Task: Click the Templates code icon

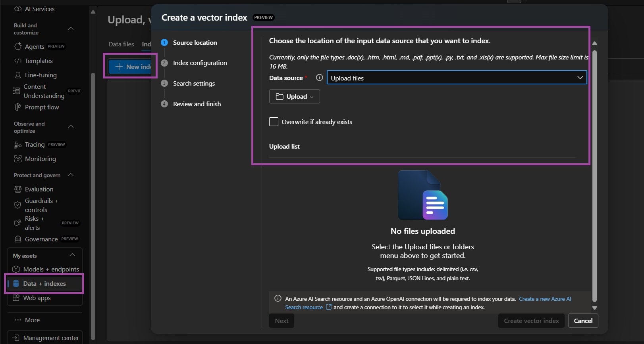Action: pos(18,61)
